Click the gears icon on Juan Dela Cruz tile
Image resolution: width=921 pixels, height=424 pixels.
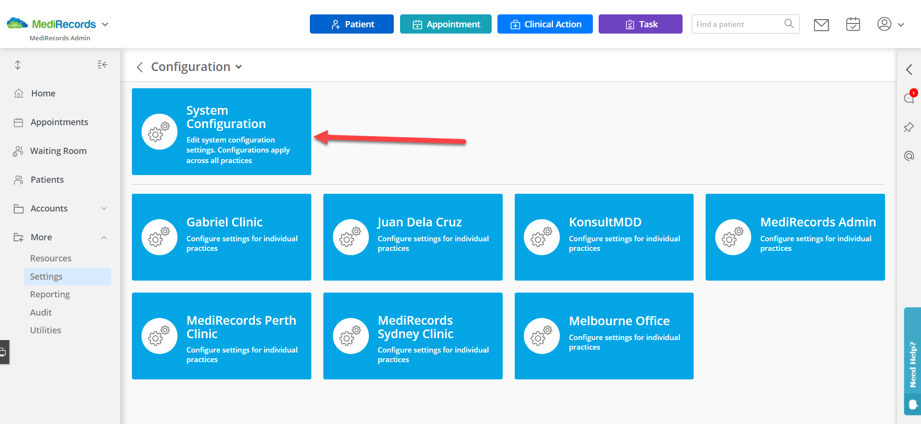351,237
